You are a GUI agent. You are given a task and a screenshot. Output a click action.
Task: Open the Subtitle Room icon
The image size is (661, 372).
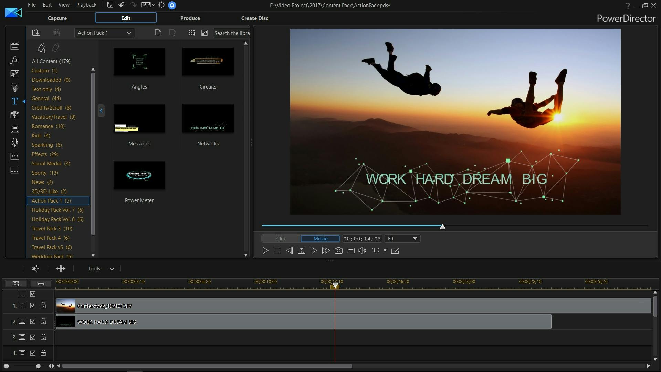pos(14,170)
